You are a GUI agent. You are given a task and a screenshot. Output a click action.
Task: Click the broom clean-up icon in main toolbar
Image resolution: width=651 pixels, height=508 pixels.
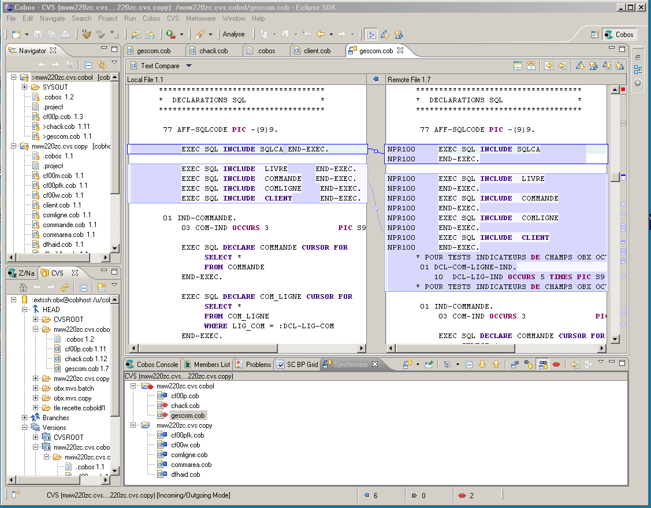(87, 35)
